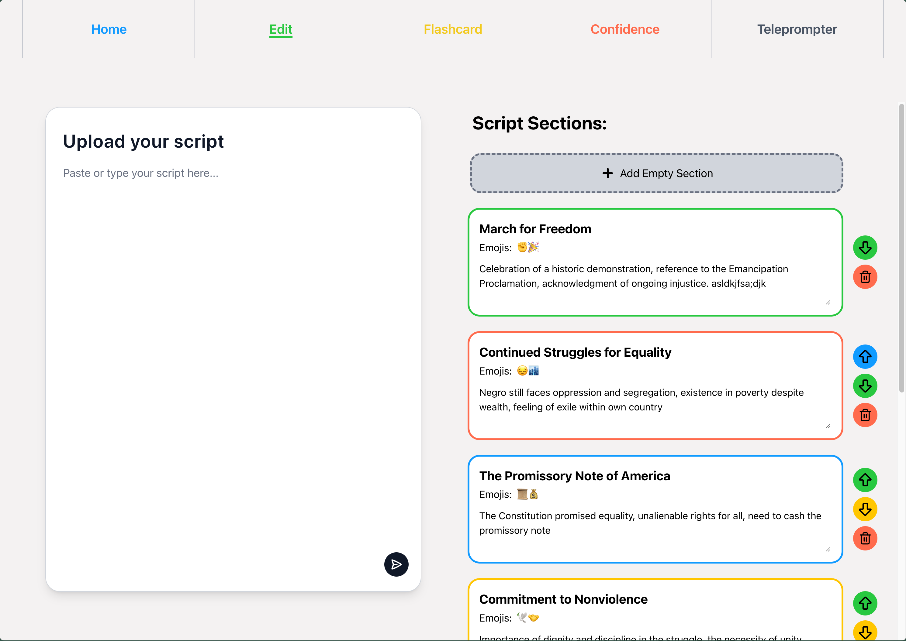Move The Promissory Note section down
Screen dimensions: 906x641
[x=865, y=509]
